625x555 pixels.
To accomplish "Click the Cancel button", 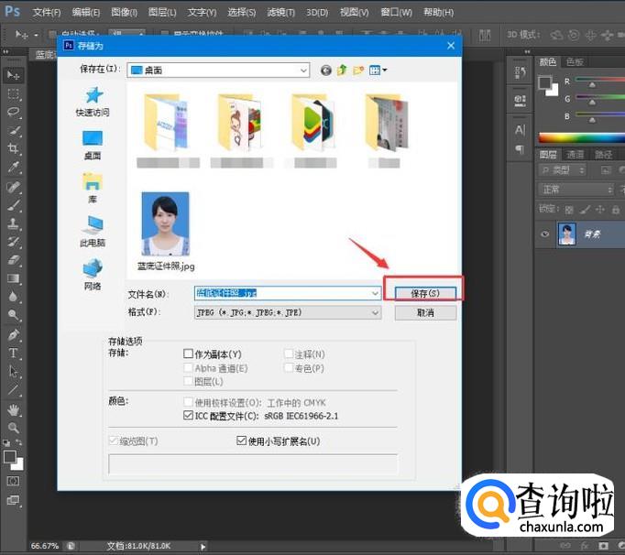I will click(x=424, y=312).
